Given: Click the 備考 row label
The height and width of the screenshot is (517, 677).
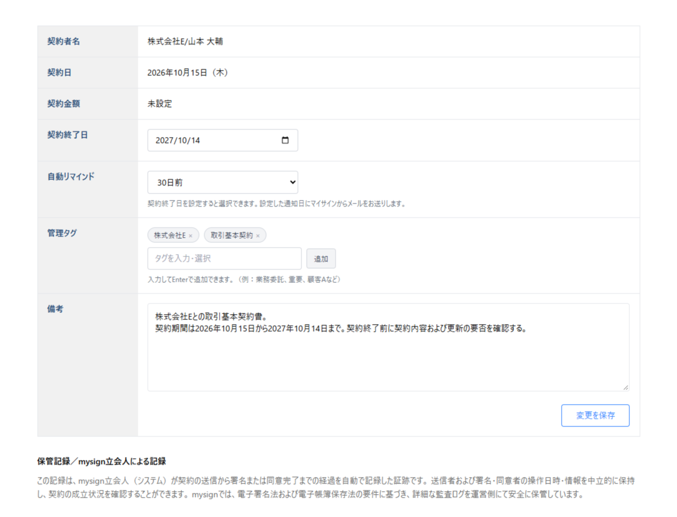Looking at the screenshot, I should tap(55, 309).
